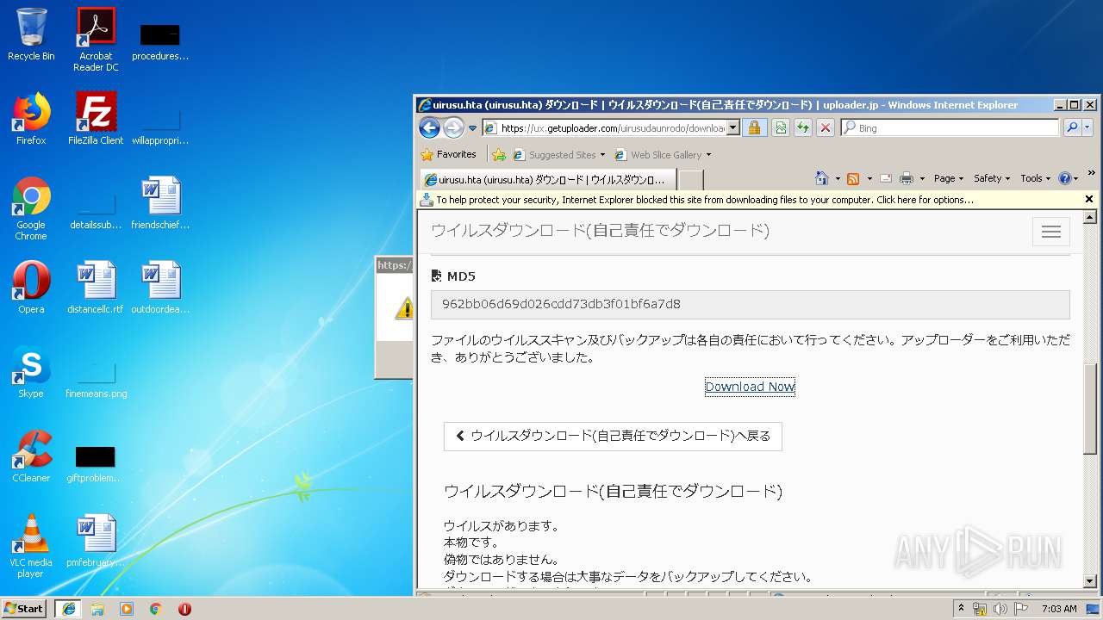Screen dimensions: 1103x620
Task: Select the FileZilla Client desktop icon
Action: (x=96, y=119)
